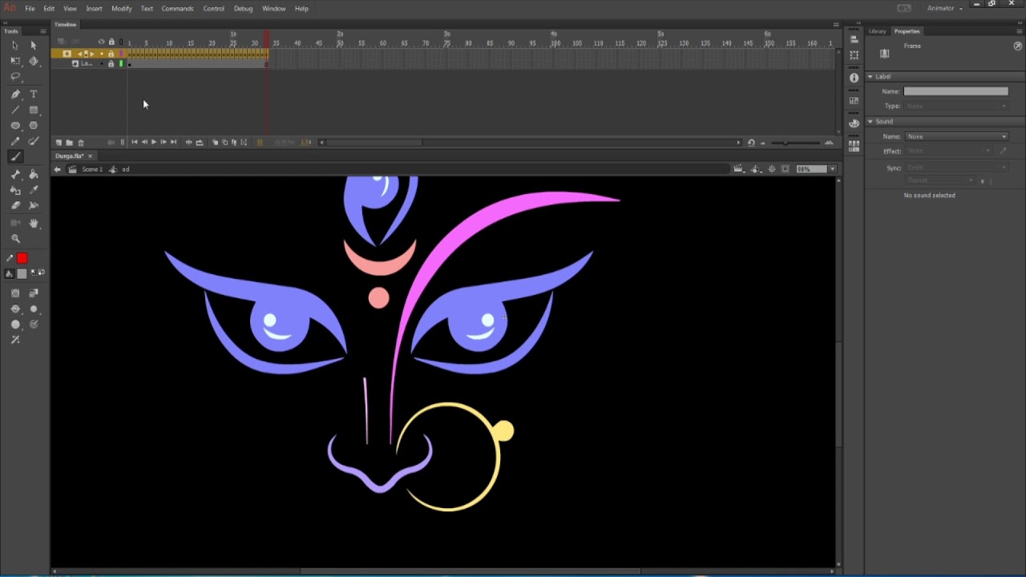The width and height of the screenshot is (1026, 577).
Task: Select the Paint Bucket tool
Action: coord(33,174)
